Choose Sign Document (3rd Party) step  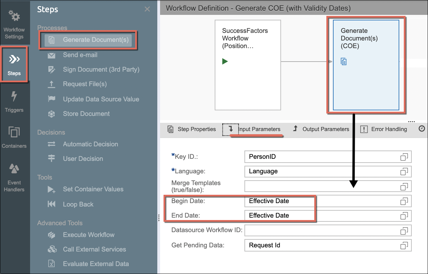(101, 70)
